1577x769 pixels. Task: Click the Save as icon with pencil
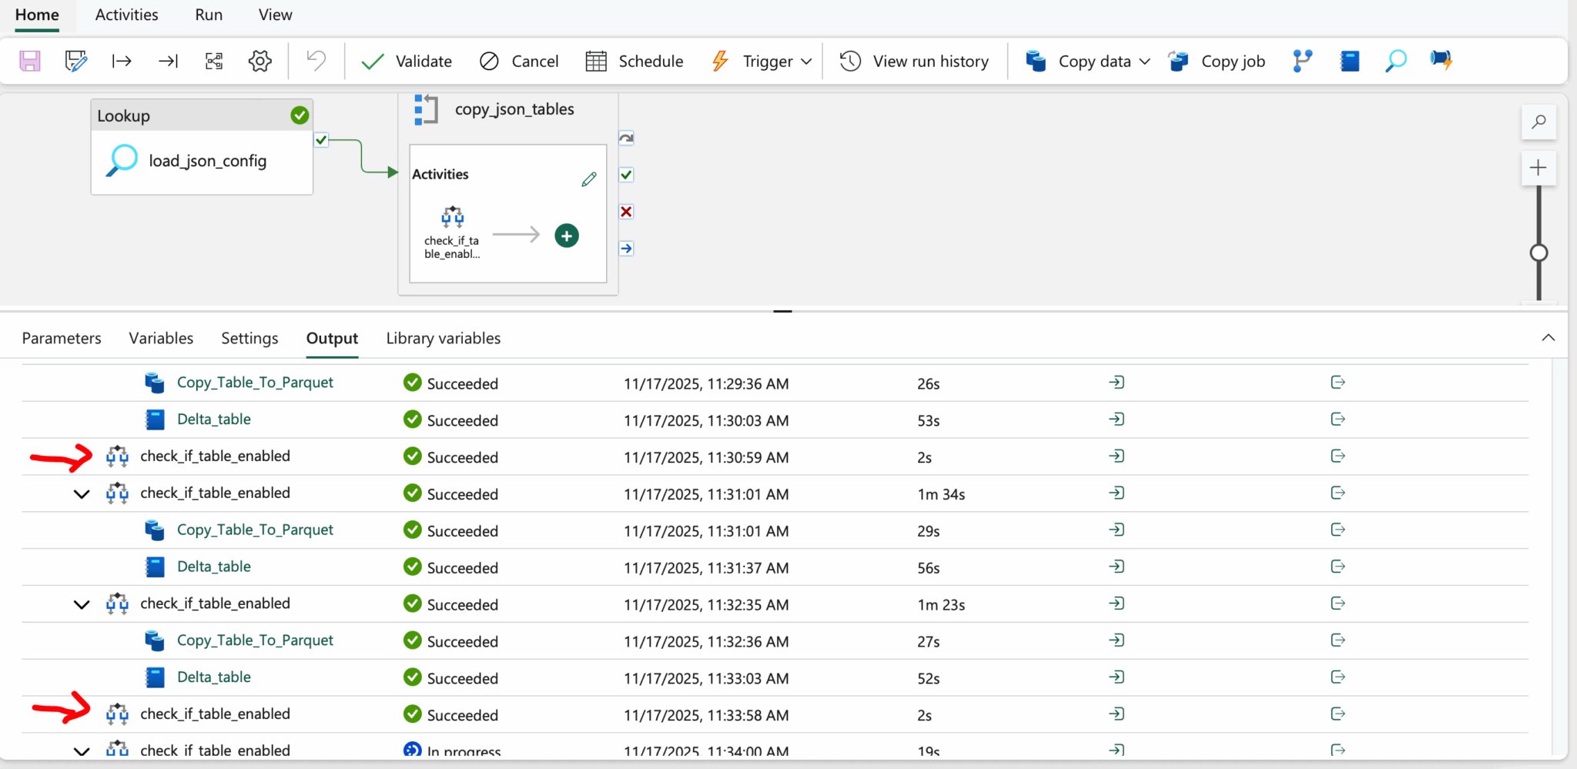[x=75, y=61]
